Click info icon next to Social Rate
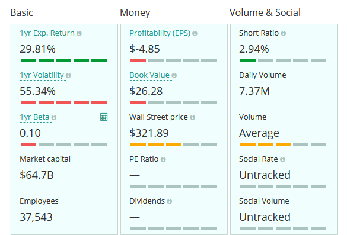Screen dimensions: 347x235 point(282,159)
